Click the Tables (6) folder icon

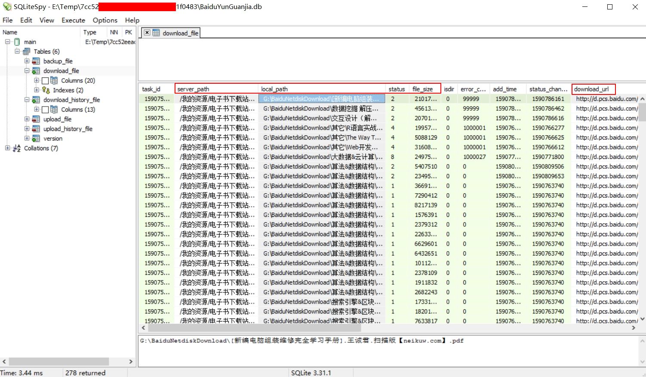point(27,52)
